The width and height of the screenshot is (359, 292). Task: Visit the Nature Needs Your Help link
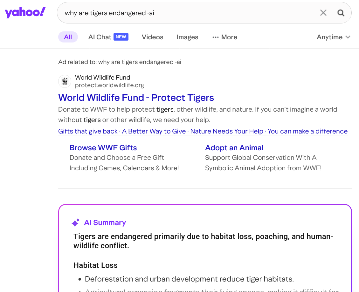coord(227,131)
